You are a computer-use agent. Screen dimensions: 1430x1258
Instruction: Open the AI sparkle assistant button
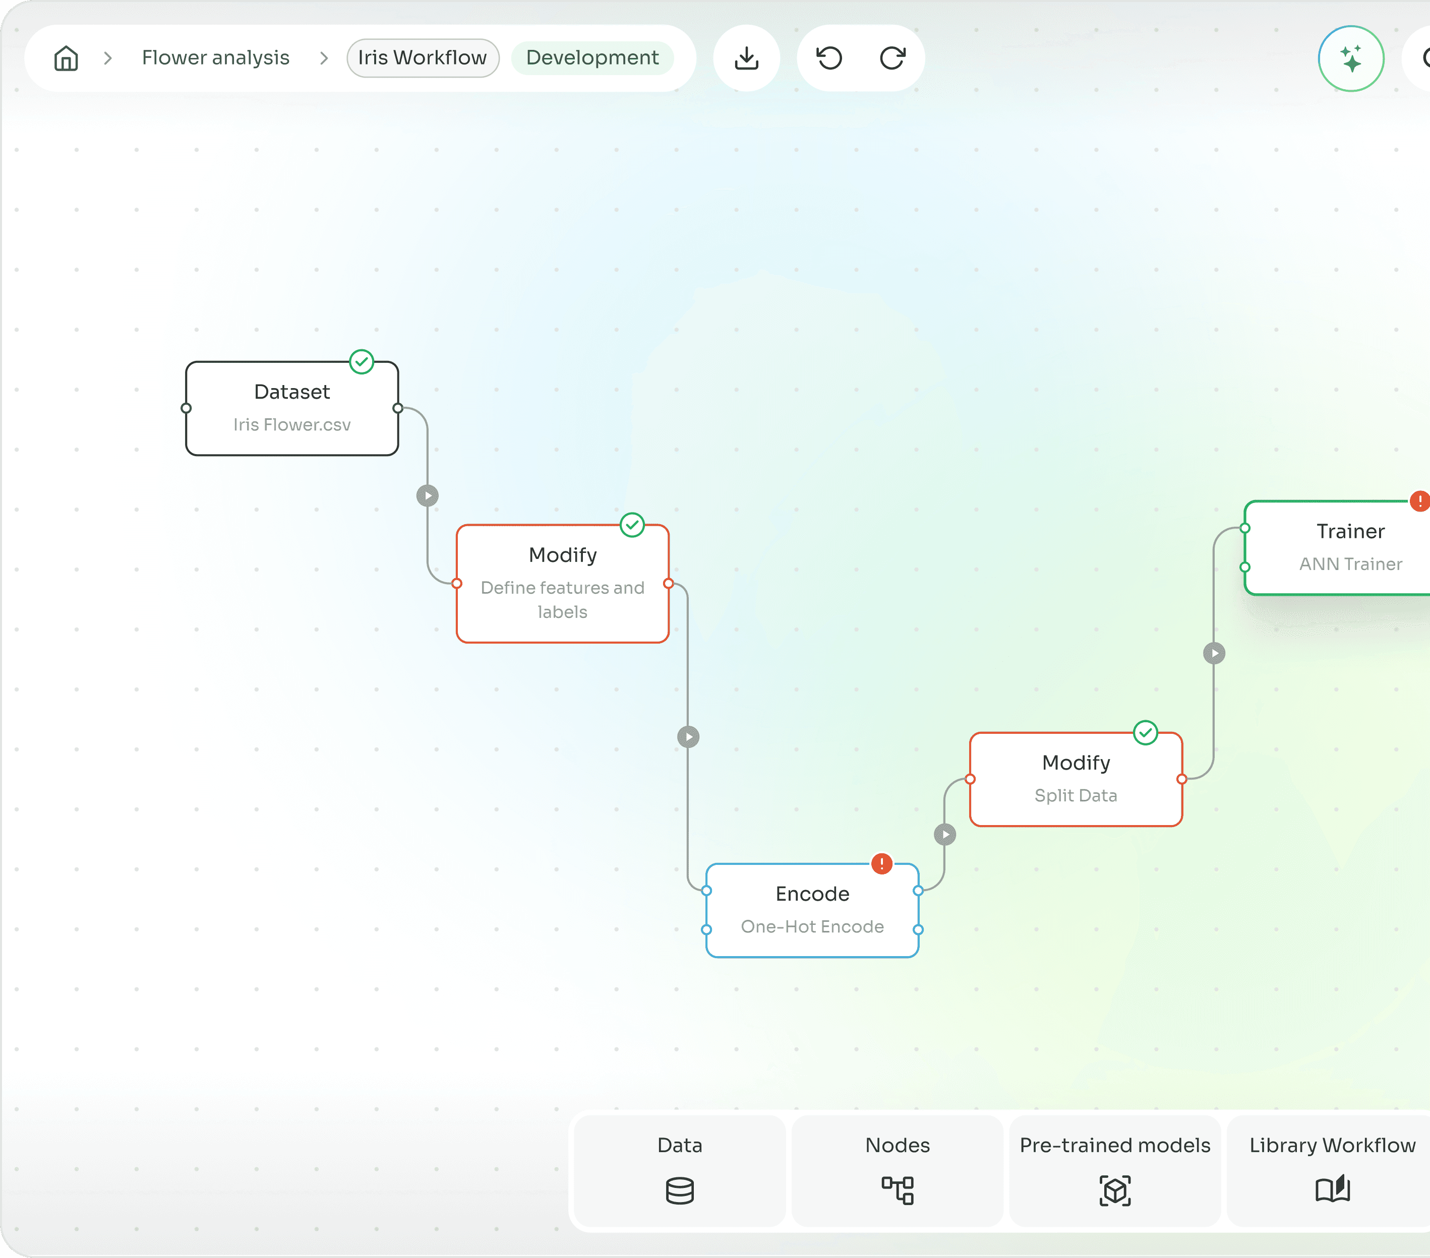coord(1350,59)
